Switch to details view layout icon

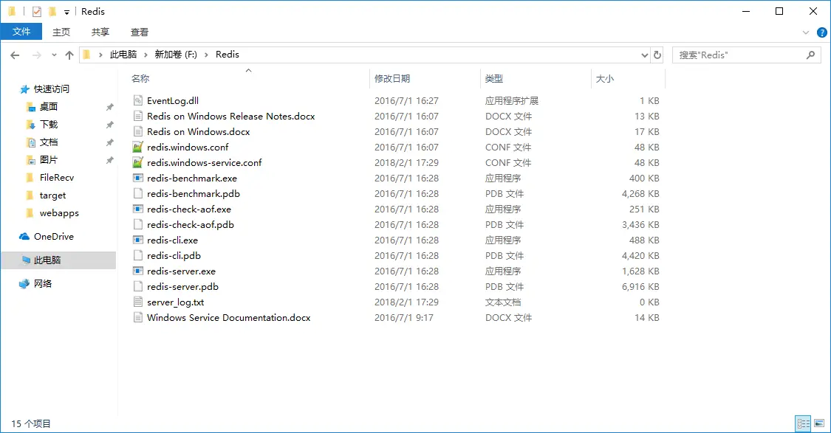(803, 423)
